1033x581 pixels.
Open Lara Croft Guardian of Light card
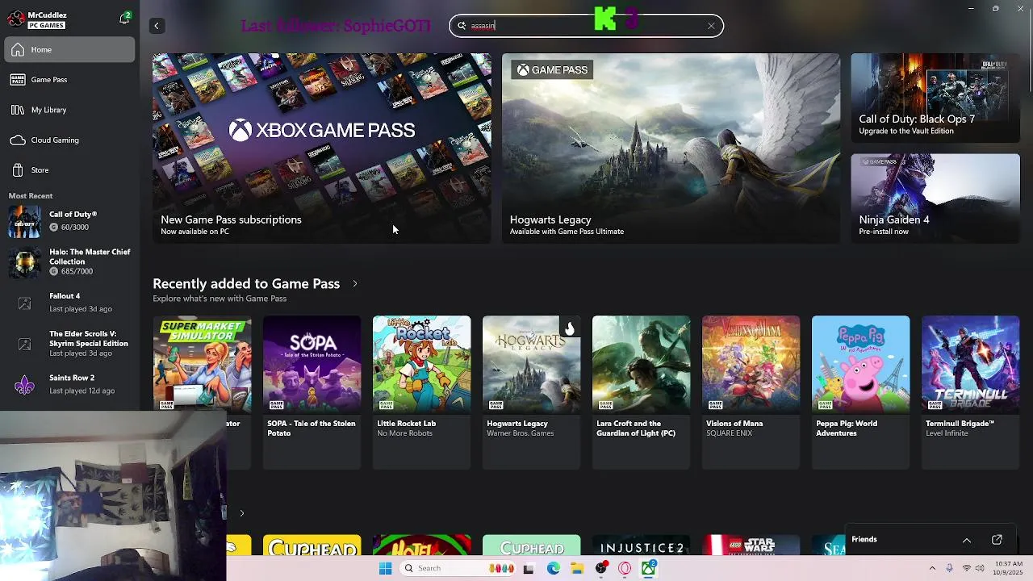tap(641, 392)
